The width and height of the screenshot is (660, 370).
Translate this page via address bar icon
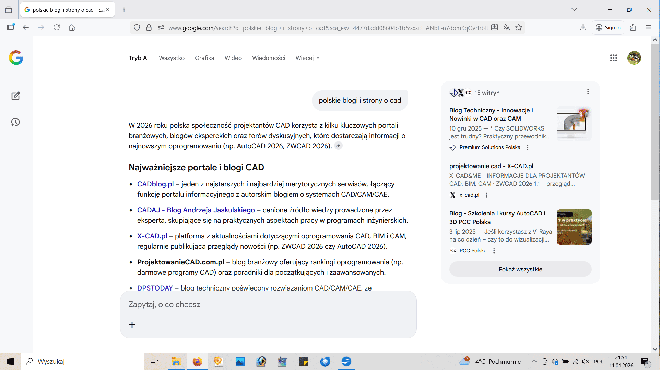tap(507, 28)
